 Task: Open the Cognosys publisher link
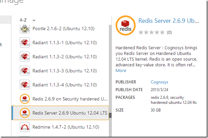(159, 82)
